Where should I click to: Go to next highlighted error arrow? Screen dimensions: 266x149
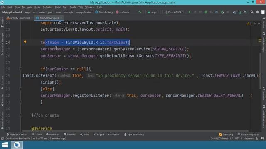[x=259, y=24]
